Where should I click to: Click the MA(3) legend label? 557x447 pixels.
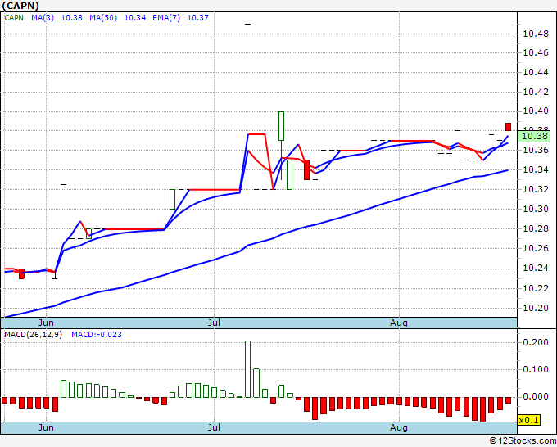tap(43, 18)
